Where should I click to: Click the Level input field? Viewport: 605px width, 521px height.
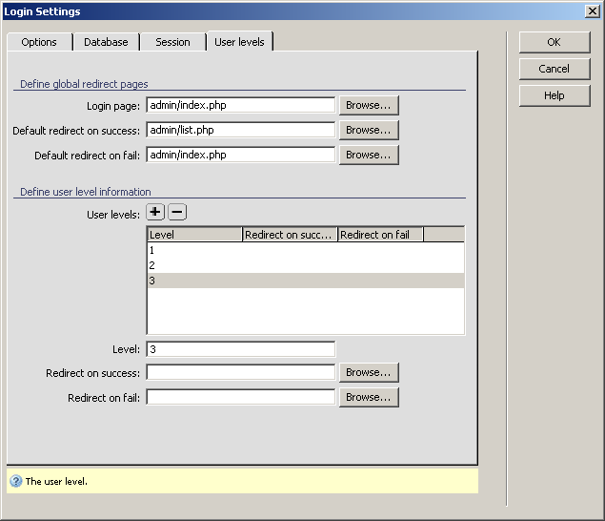[x=240, y=349]
